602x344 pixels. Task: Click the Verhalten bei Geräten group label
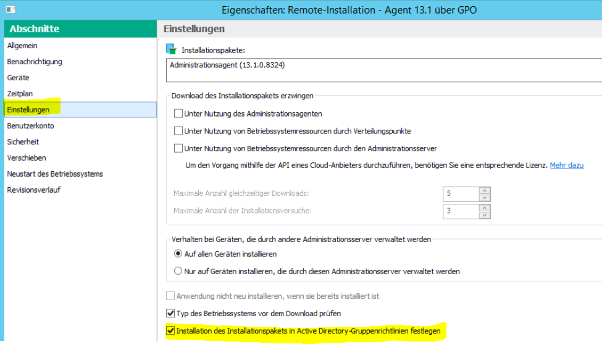(301, 240)
